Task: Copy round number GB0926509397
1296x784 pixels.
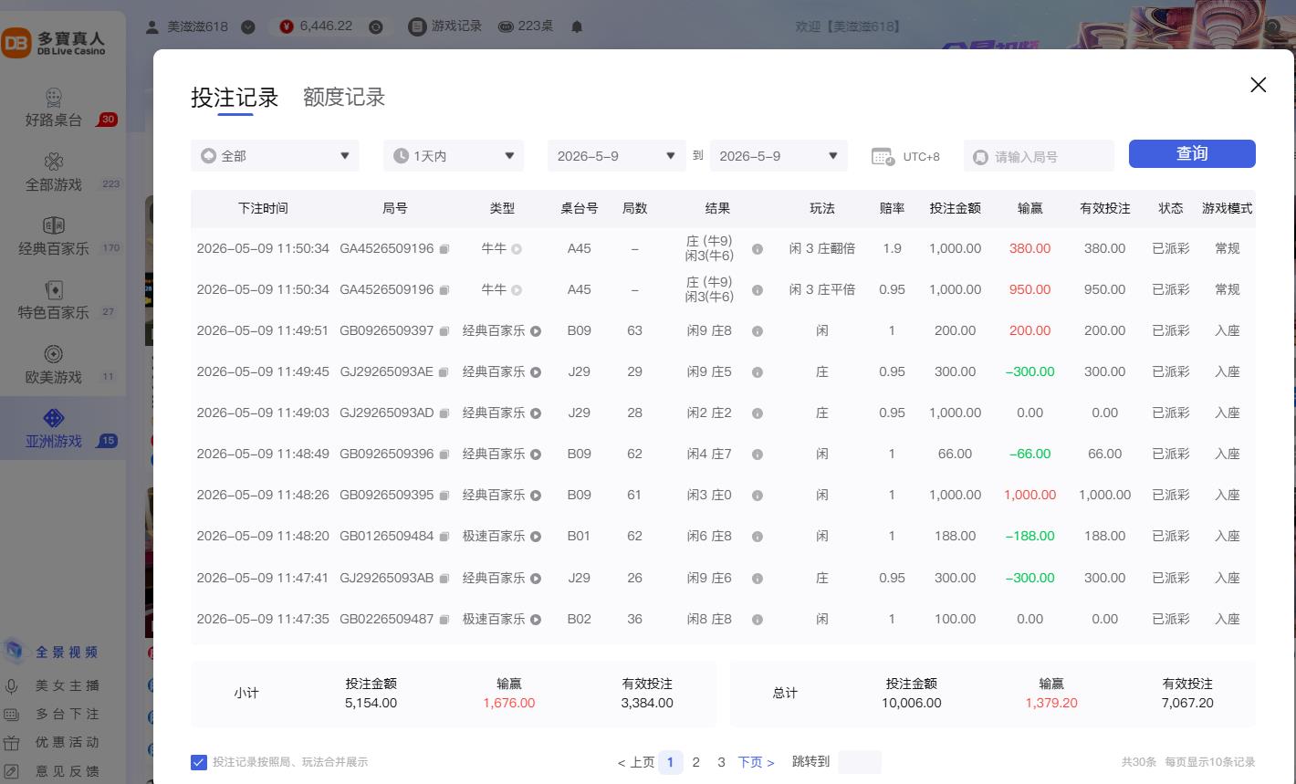Action: click(x=444, y=331)
